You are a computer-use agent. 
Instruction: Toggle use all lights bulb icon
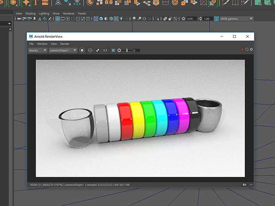pos(121,18)
